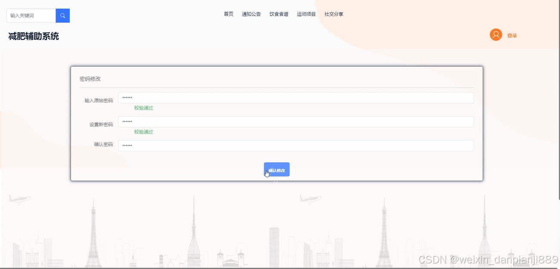560x269 pixels.
Task: Go to the 饮食食谱 page
Action: (x=279, y=14)
